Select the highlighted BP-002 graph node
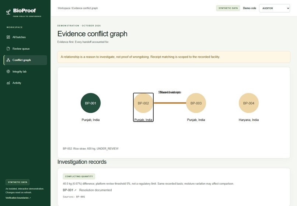 143,103
